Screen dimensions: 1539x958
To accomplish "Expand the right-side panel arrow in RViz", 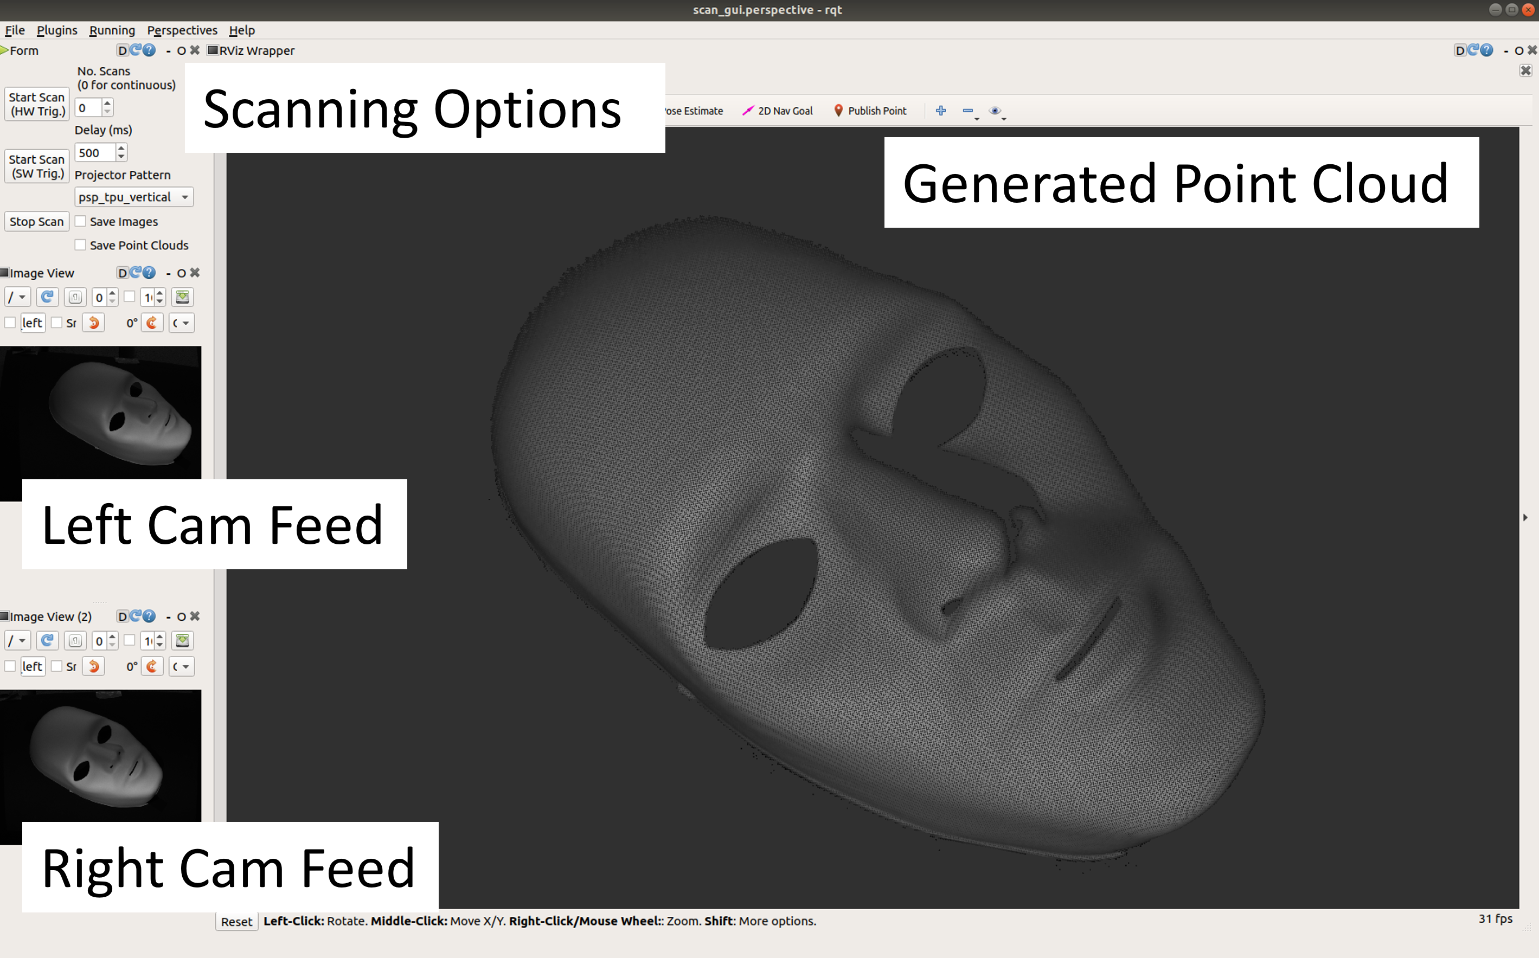I will [x=1525, y=518].
